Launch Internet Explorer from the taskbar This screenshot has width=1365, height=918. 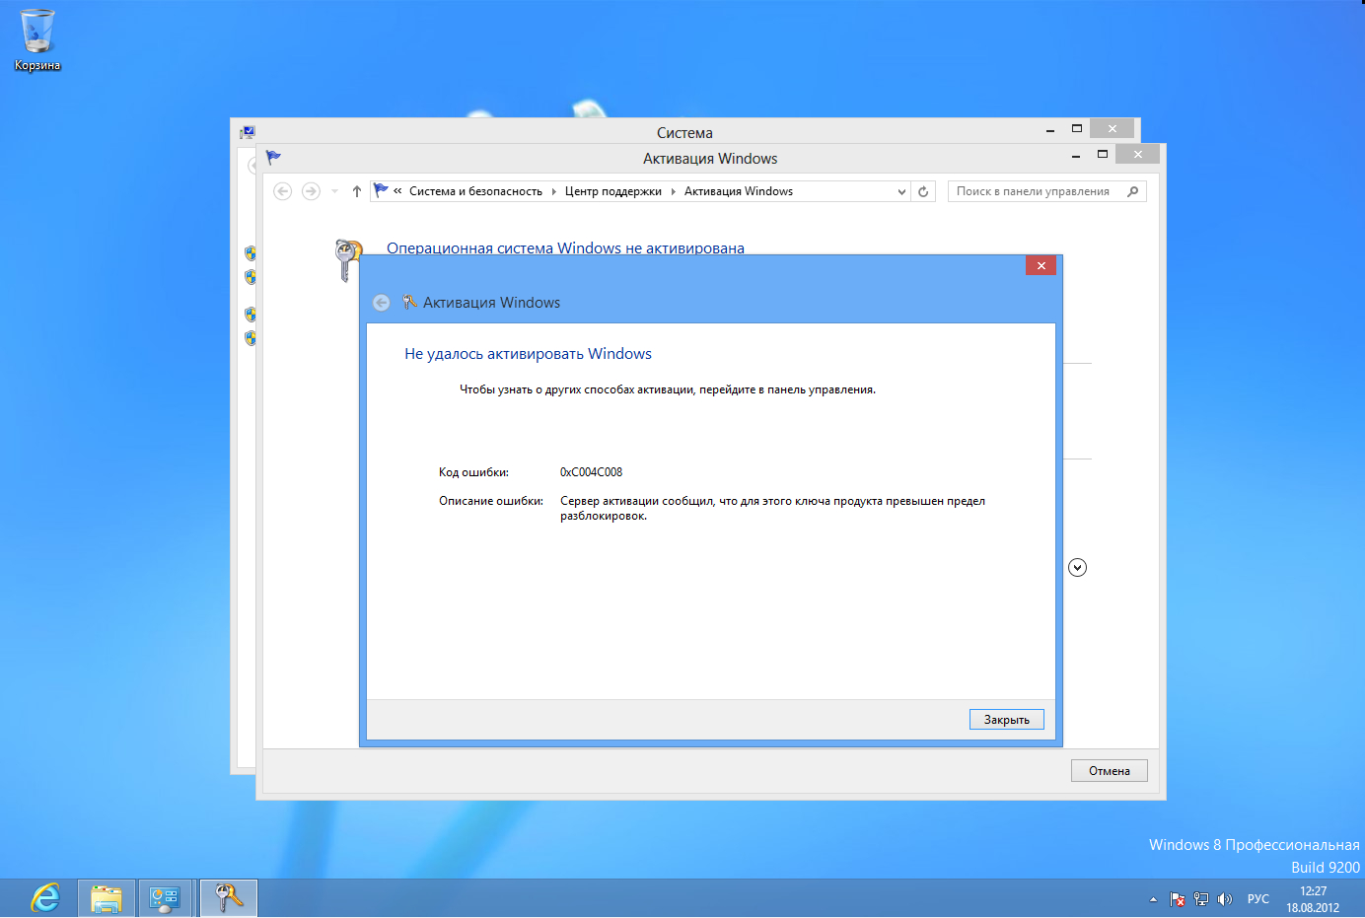click(x=45, y=898)
